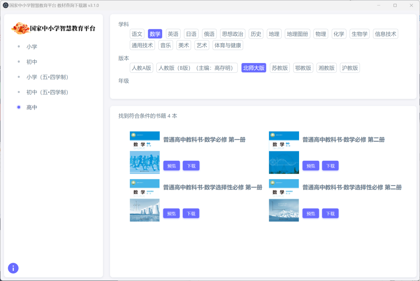The image size is (420, 281).
Task: Open 数学必修 第一册 cover thumbnail
Action: (145, 153)
